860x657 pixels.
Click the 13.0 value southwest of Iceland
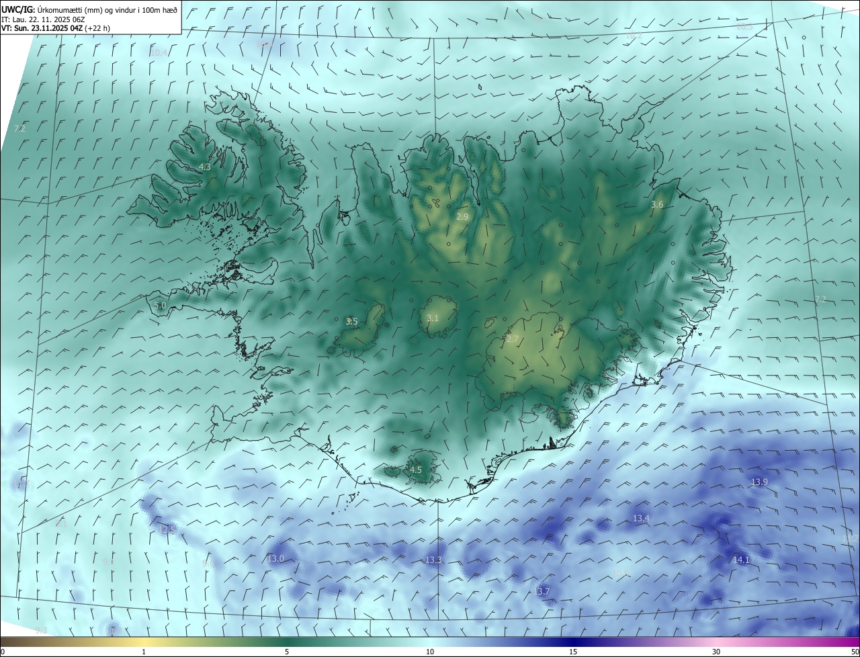click(275, 559)
